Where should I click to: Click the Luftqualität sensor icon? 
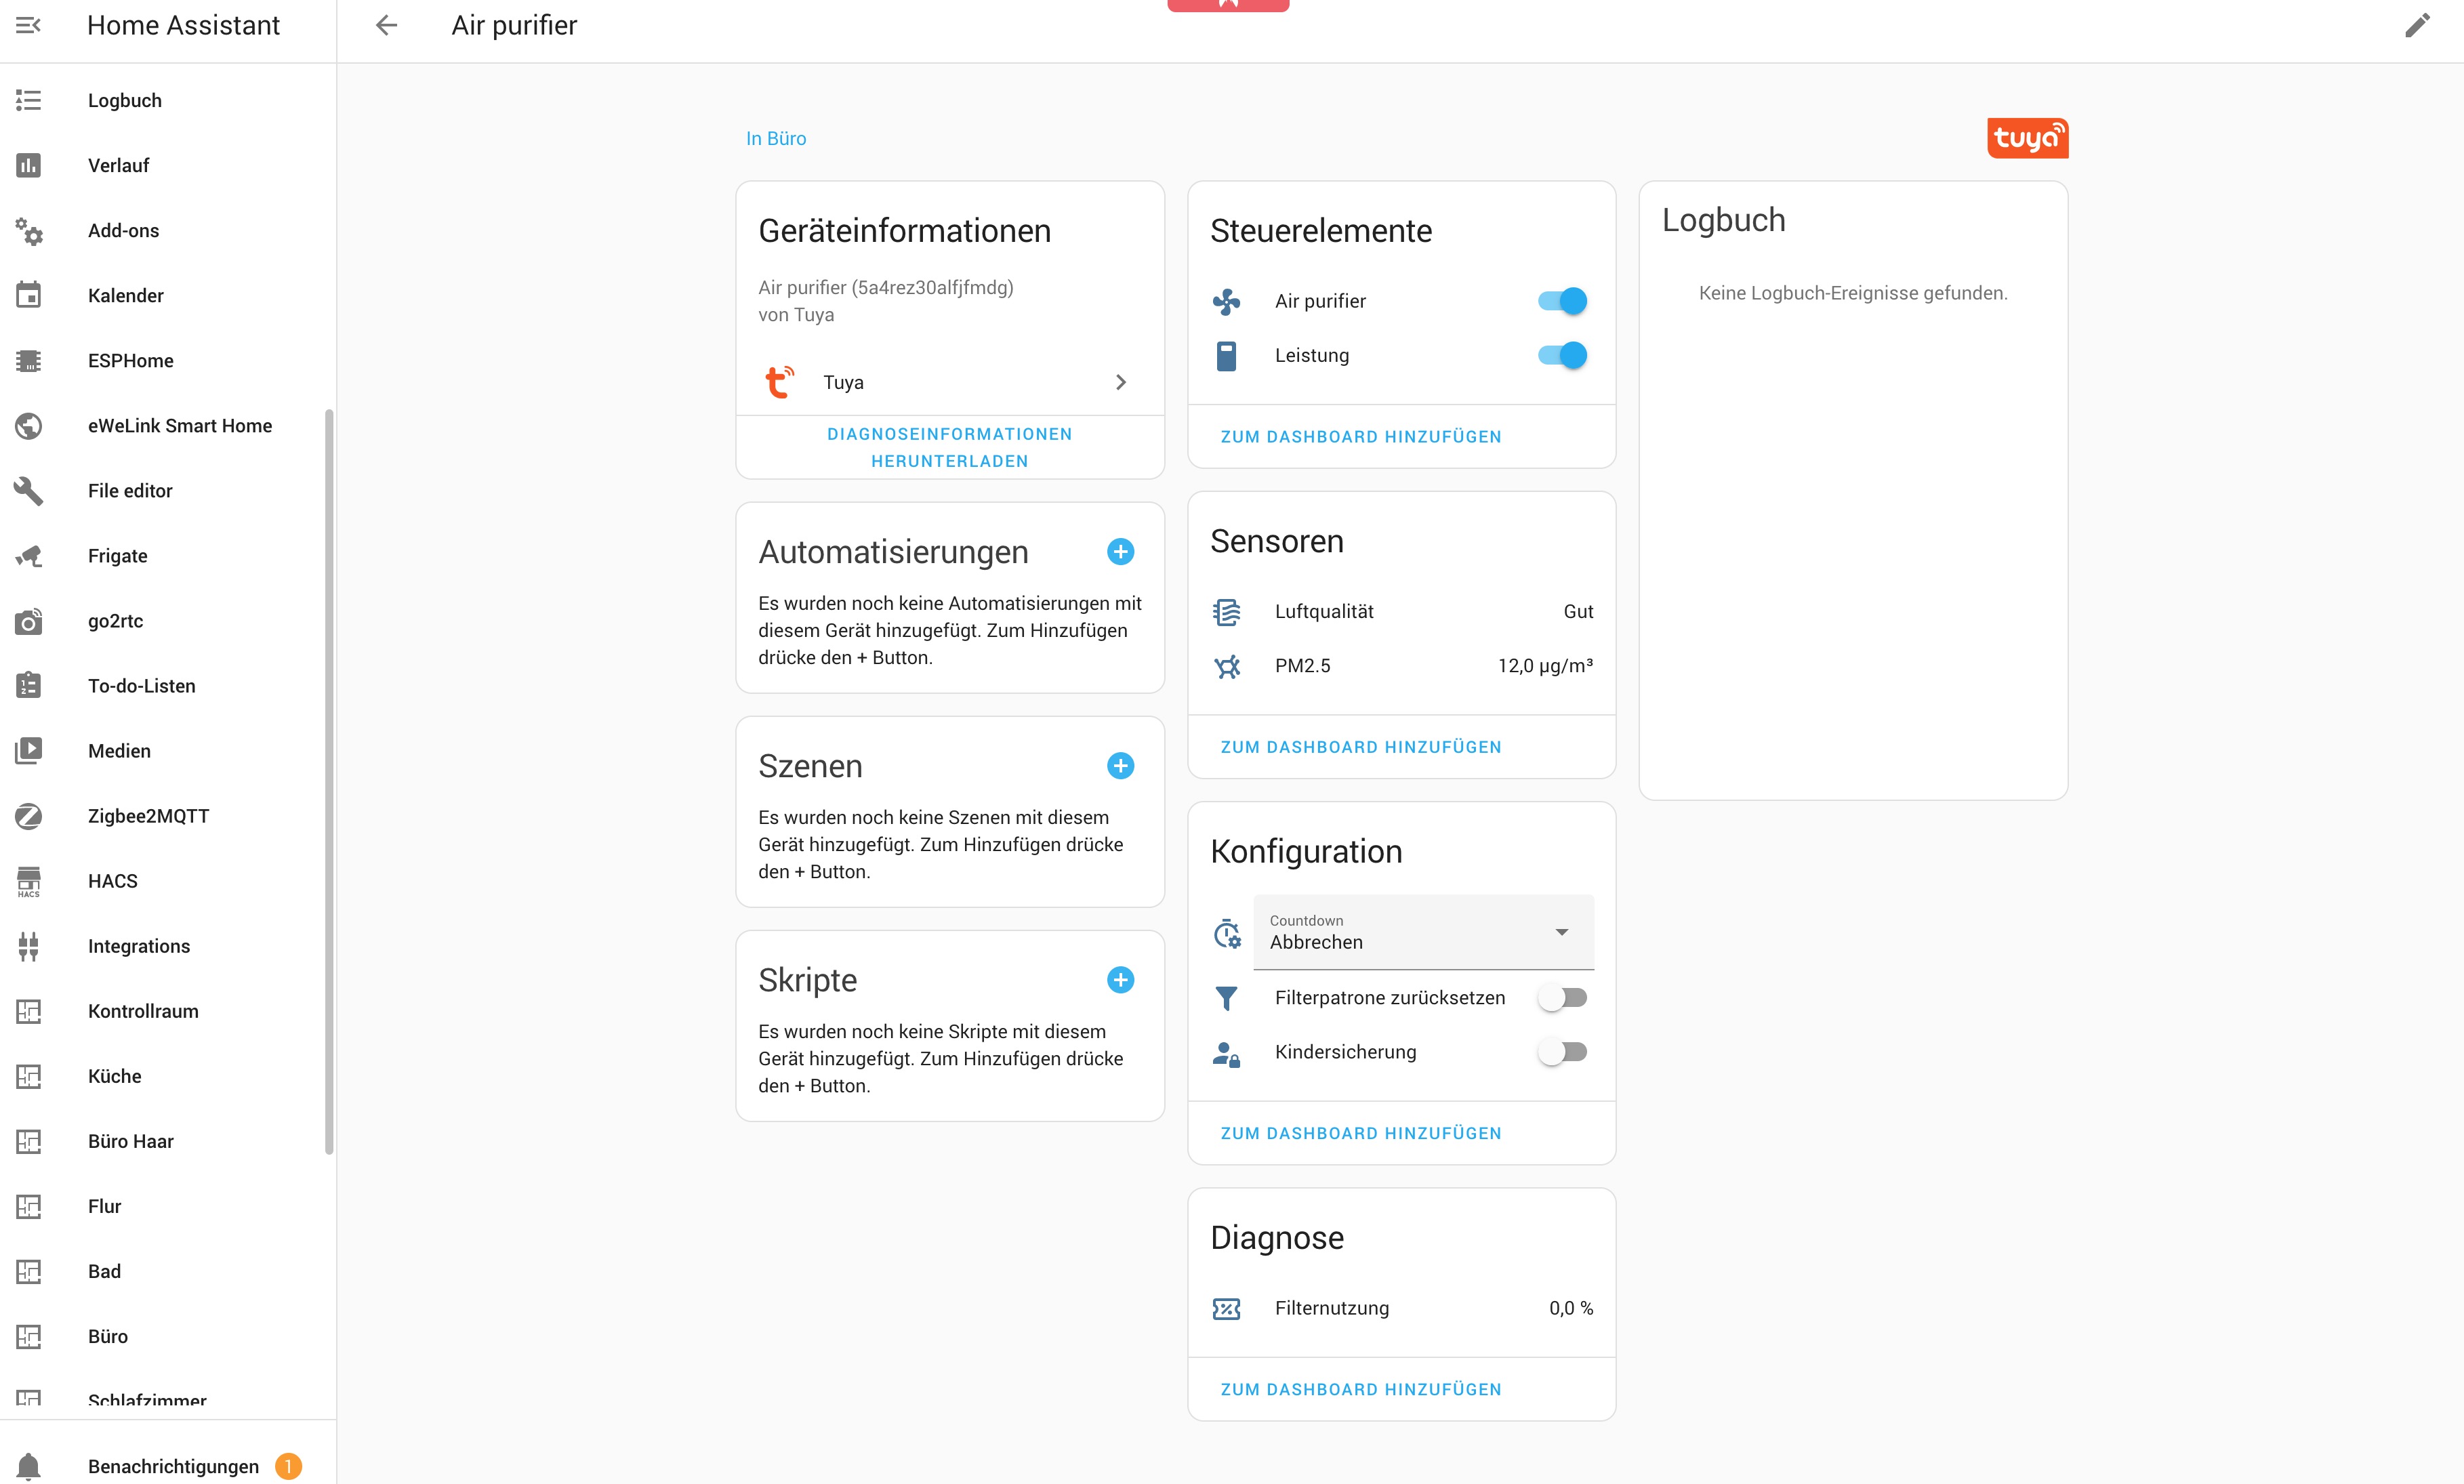coord(1226,612)
